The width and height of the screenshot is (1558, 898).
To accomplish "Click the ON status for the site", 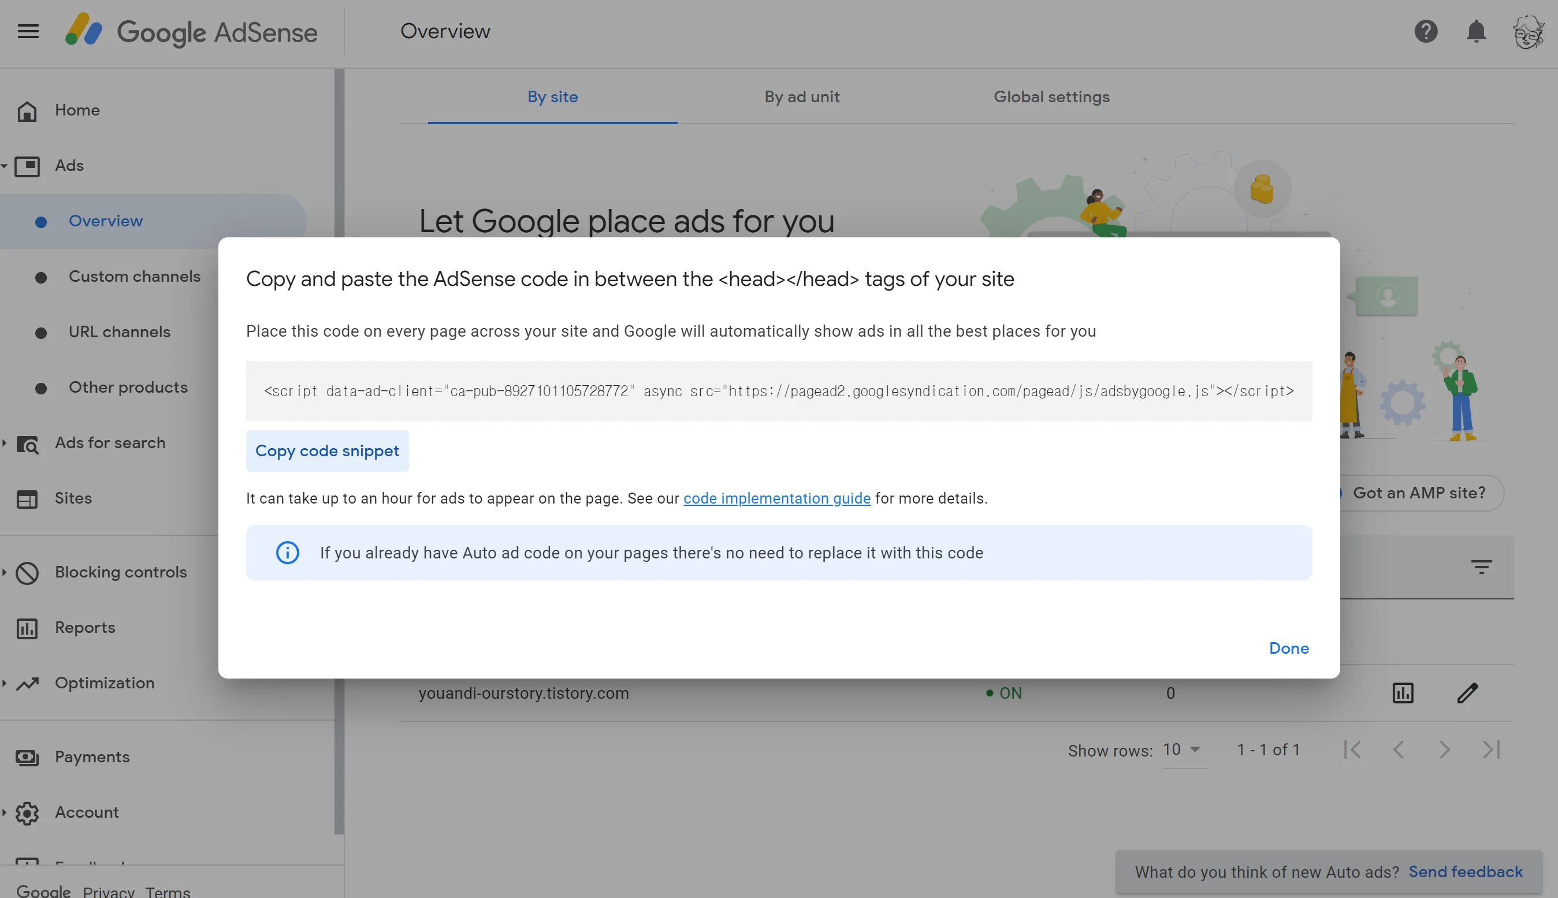I will (1003, 693).
